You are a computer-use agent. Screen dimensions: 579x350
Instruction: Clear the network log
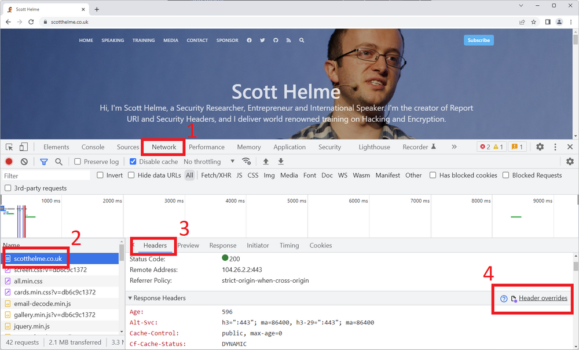24,162
